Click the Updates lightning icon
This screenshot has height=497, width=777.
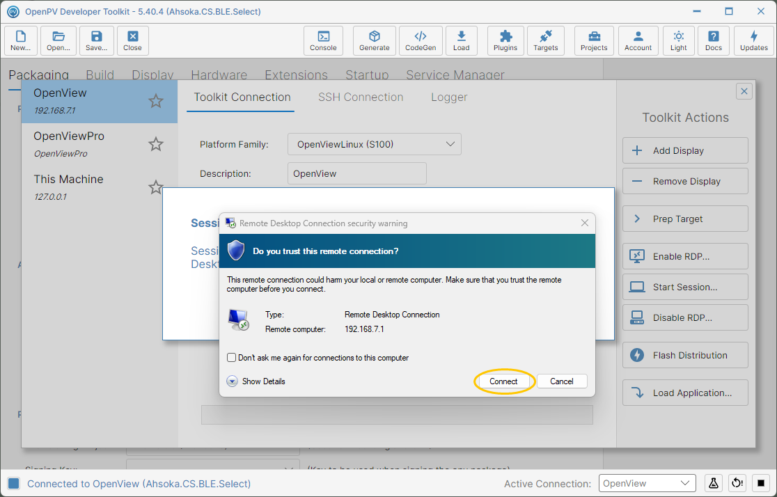point(754,40)
